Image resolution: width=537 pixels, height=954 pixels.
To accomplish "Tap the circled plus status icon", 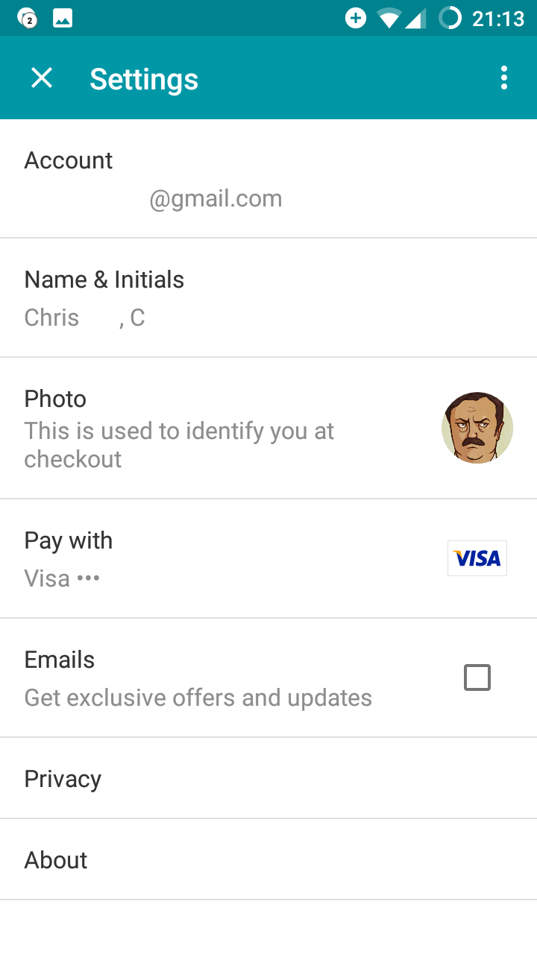I will (356, 18).
